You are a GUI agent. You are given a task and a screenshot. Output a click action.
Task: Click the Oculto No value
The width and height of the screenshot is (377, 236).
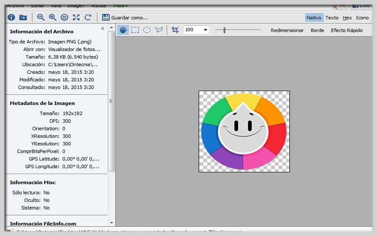click(x=46, y=200)
